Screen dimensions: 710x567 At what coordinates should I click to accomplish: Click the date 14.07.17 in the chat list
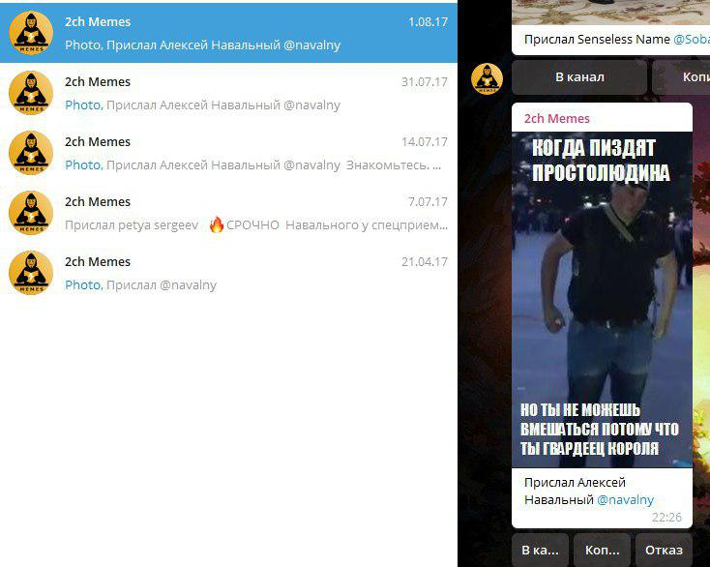[425, 141]
